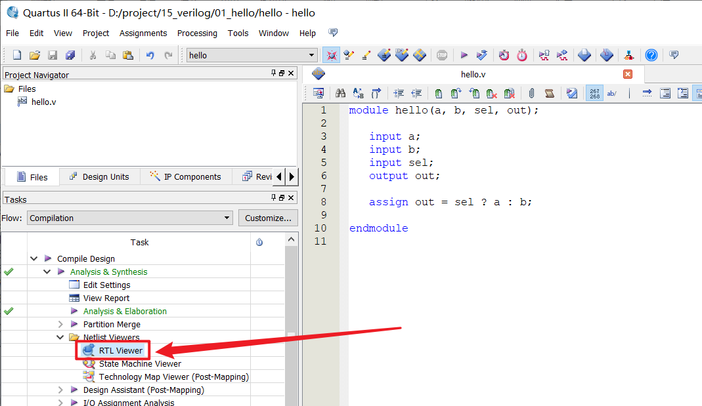This screenshot has height=406, width=702.
Task: Open the Compilation Report icon
Action: (x=584, y=55)
